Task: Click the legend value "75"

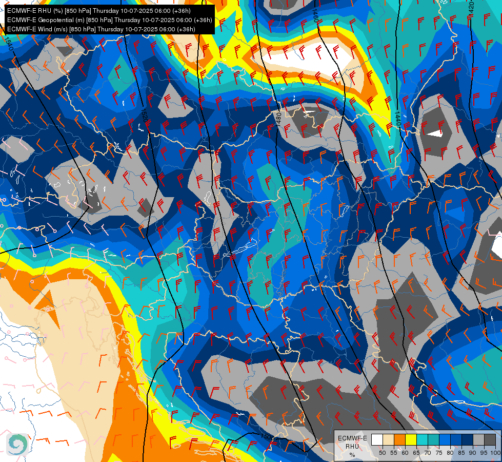Action: click(439, 453)
